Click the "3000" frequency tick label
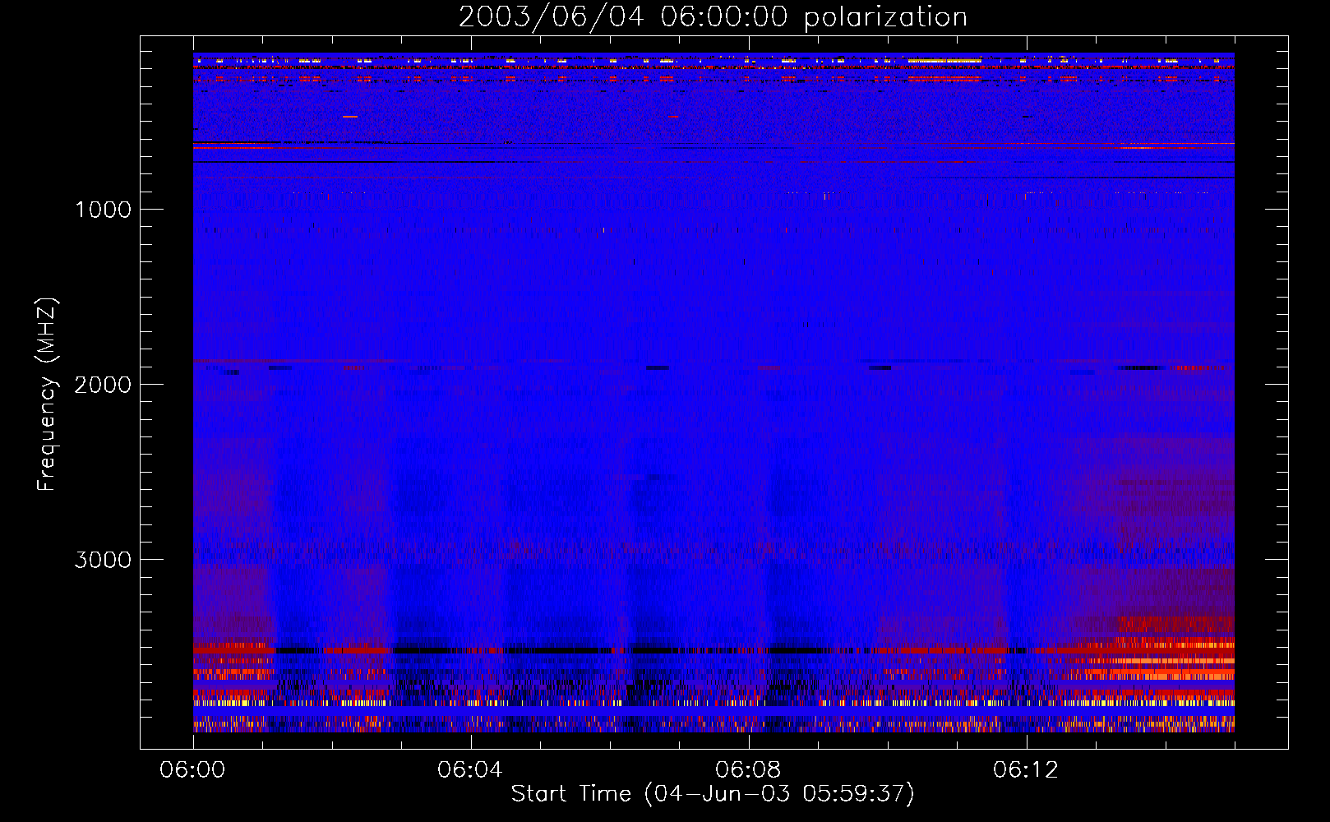This screenshot has height=822, width=1330. pyautogui.click(x=103, y=560)
